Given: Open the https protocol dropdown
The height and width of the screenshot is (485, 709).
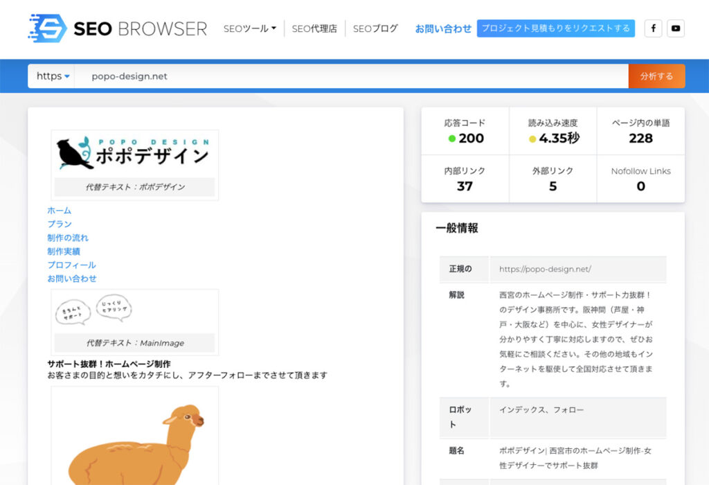Looking at the screenshot, I should click(51, 76).
